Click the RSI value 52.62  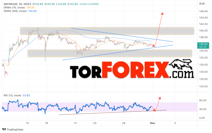(26, 95)
